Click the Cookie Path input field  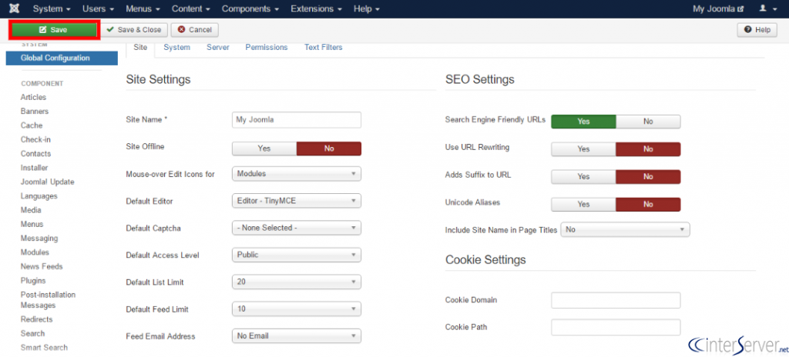(x=616, y=327)
